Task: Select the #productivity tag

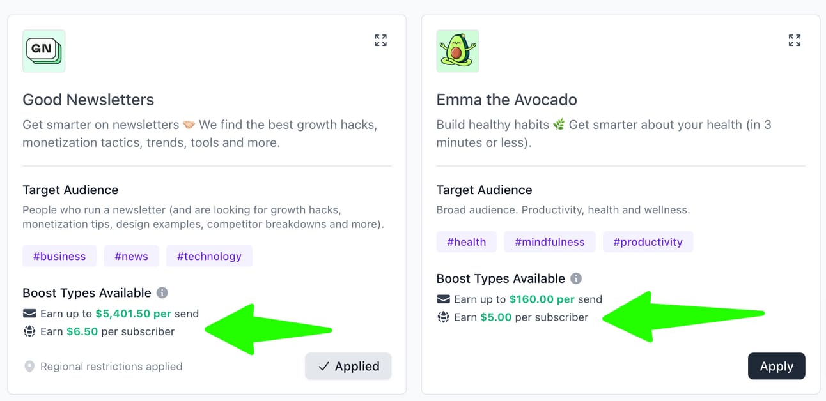Action: click(648, 242)
